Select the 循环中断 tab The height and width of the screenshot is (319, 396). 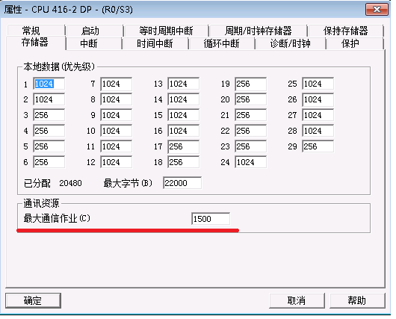221,43
